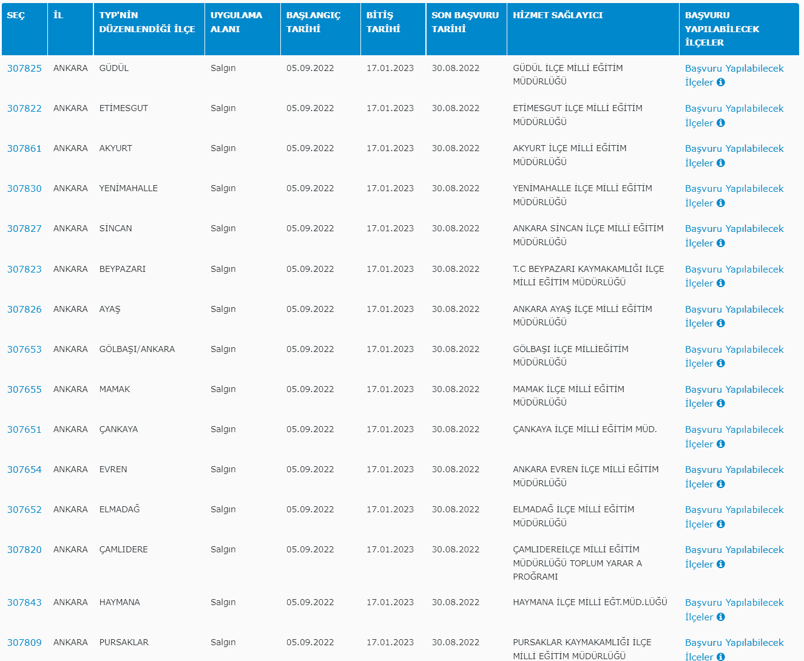804x661 pixels.
Task: Open the 307820 Çamlıdere program link
Action: [x=24, y=550]
